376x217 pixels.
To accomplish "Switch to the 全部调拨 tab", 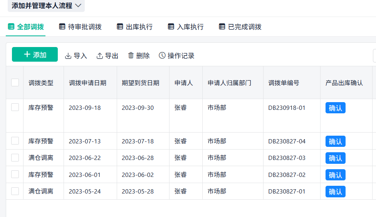I will [x=30, y=27].
